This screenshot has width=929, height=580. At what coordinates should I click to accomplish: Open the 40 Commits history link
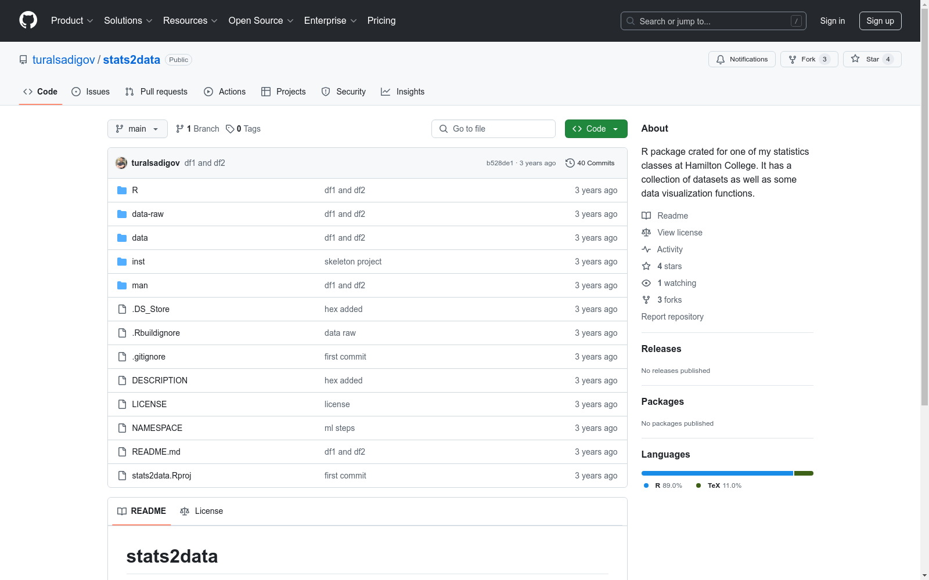590,163
